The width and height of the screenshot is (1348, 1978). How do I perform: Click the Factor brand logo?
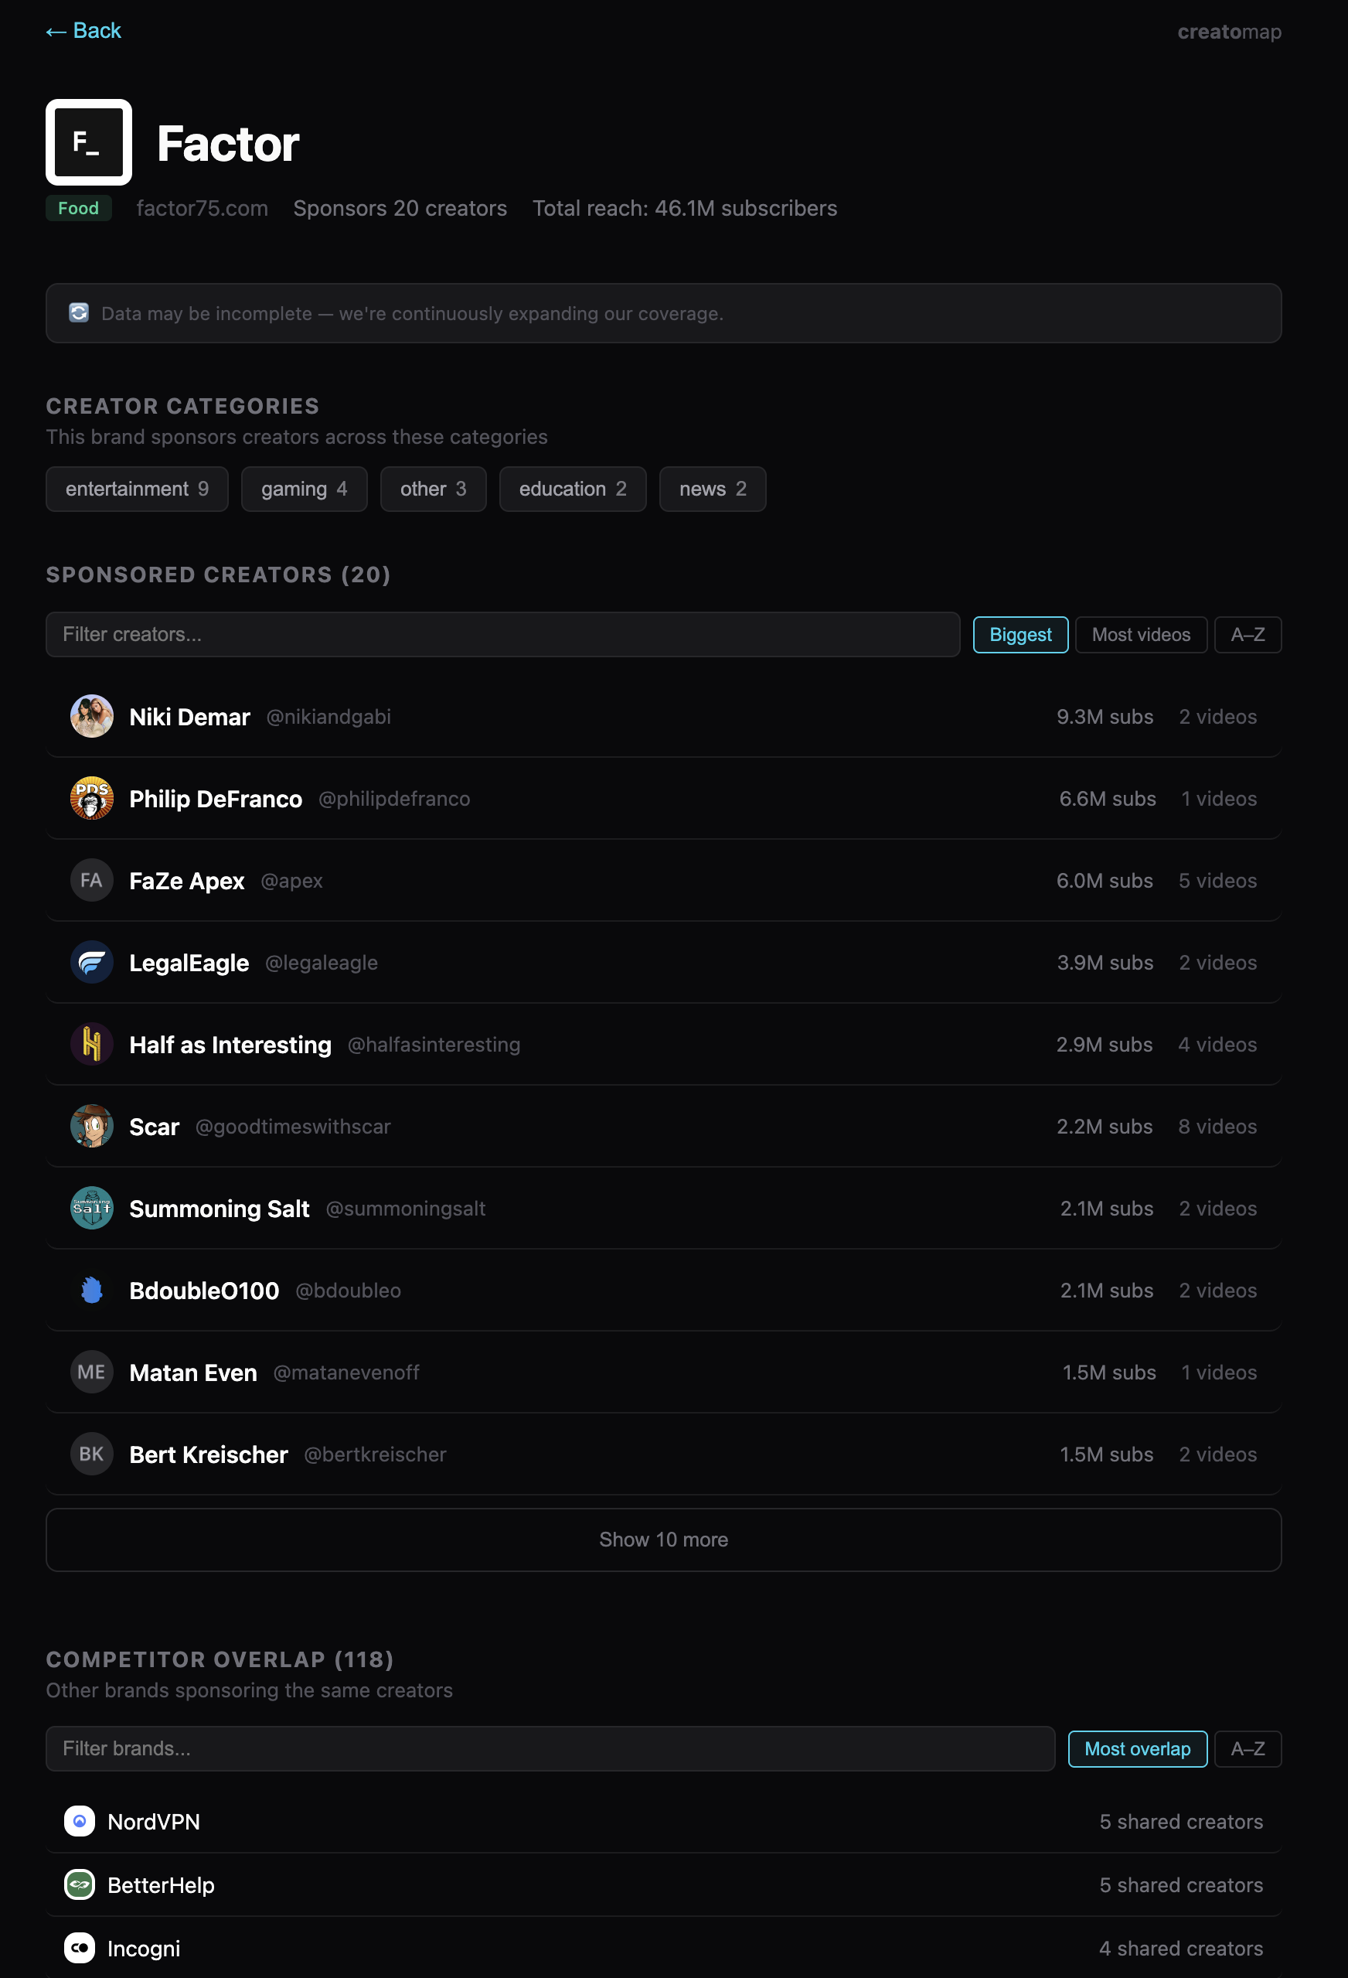point(87,142)
